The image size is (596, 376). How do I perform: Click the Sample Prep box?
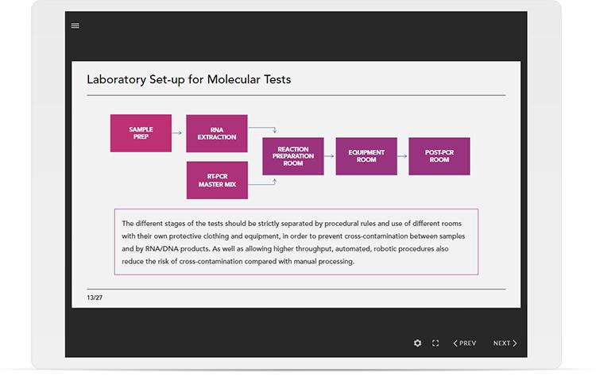[141, 133]
